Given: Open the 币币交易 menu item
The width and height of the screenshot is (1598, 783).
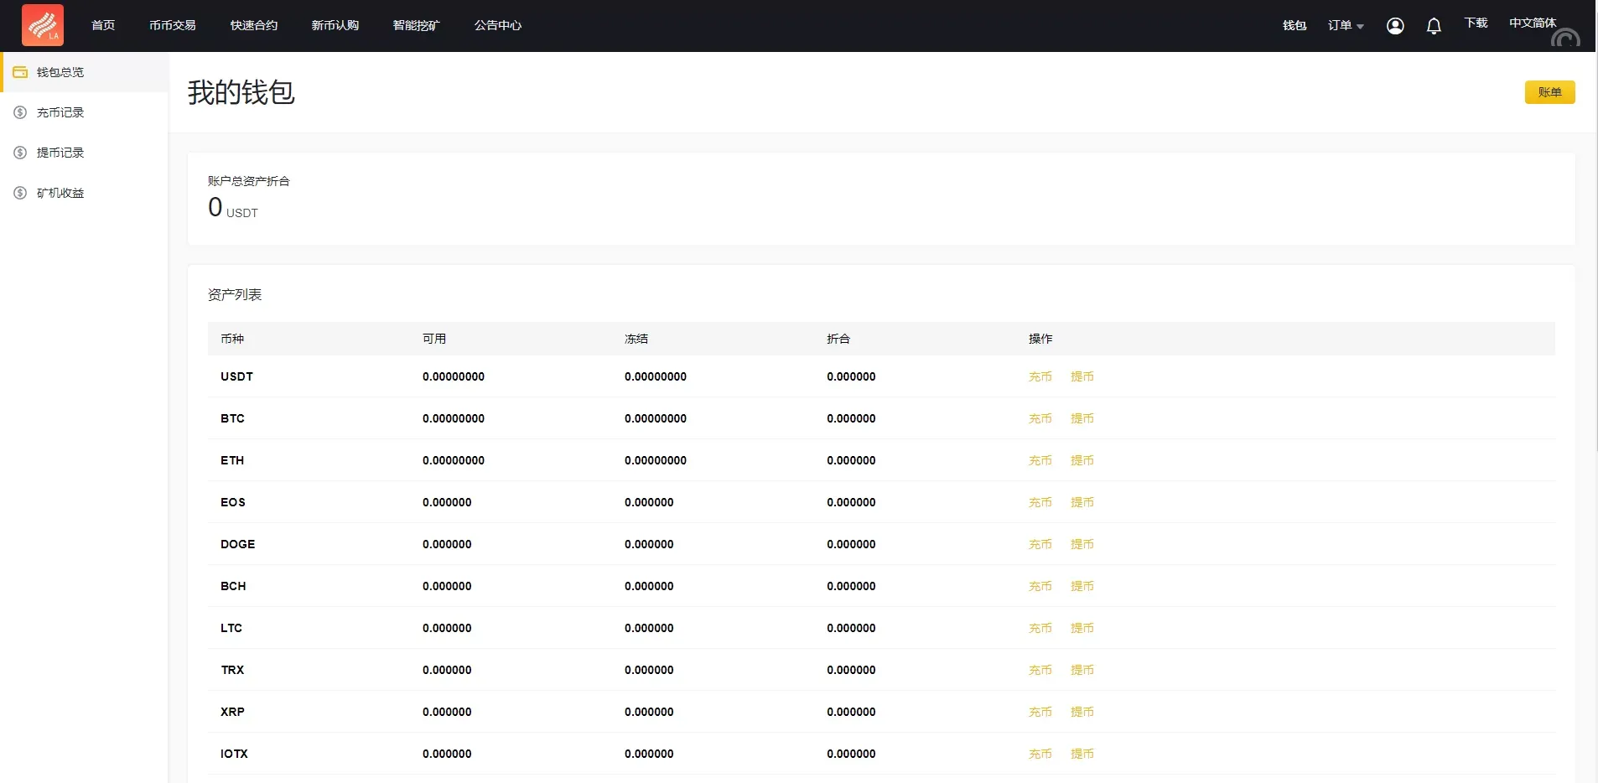Looking at the screenshot, I should click(x=173, y=26).
